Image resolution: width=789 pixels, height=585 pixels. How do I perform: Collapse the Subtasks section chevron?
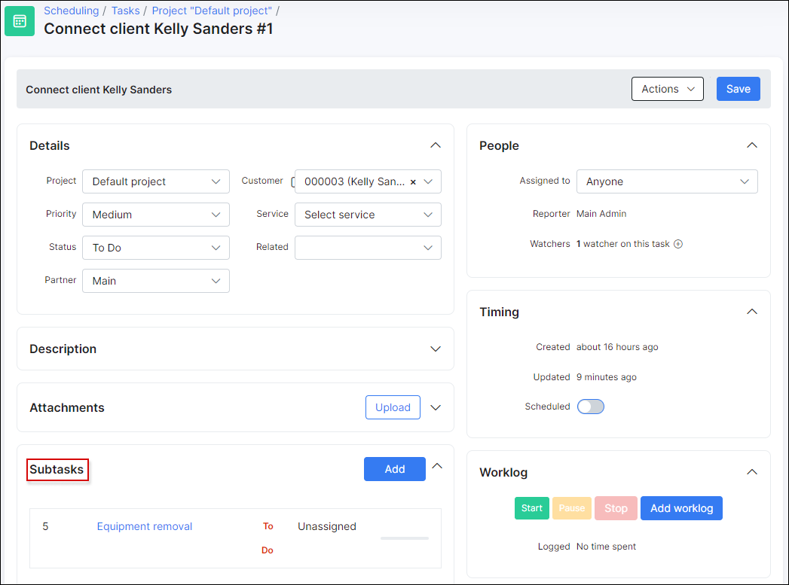436,467
